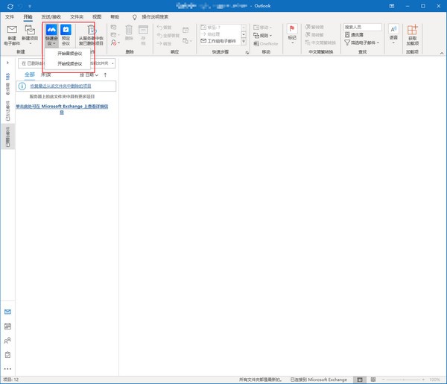Select 开始音频会议 from the dropdown menu

(x=69, y=54)
